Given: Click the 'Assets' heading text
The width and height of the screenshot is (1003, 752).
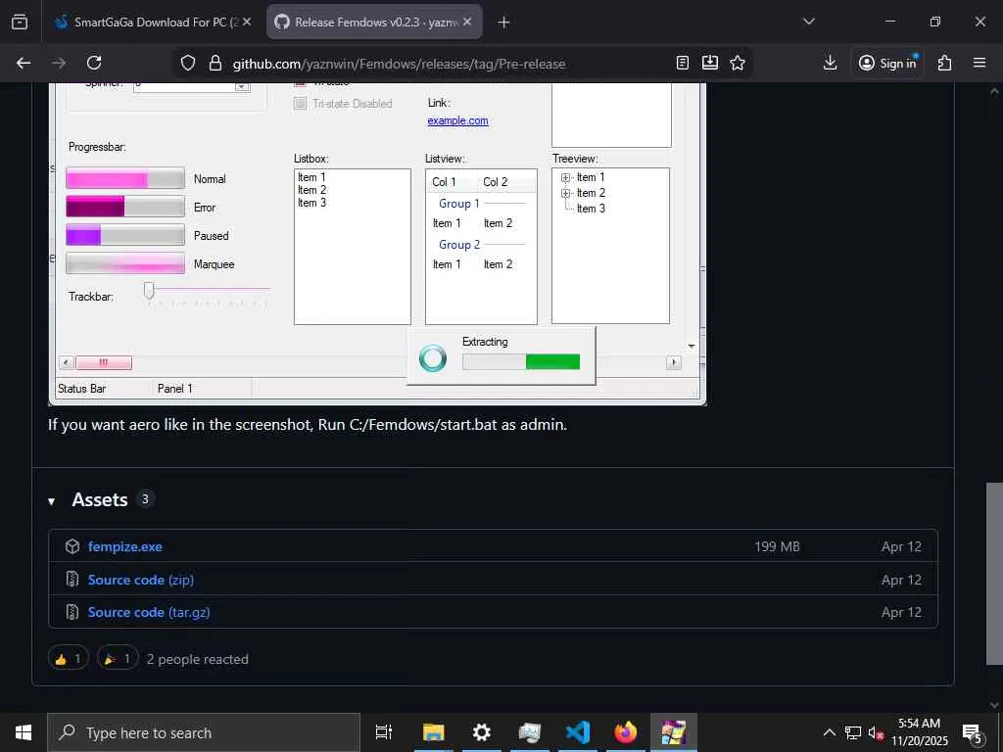Looking at the screenshot, I should pos(100,500).
